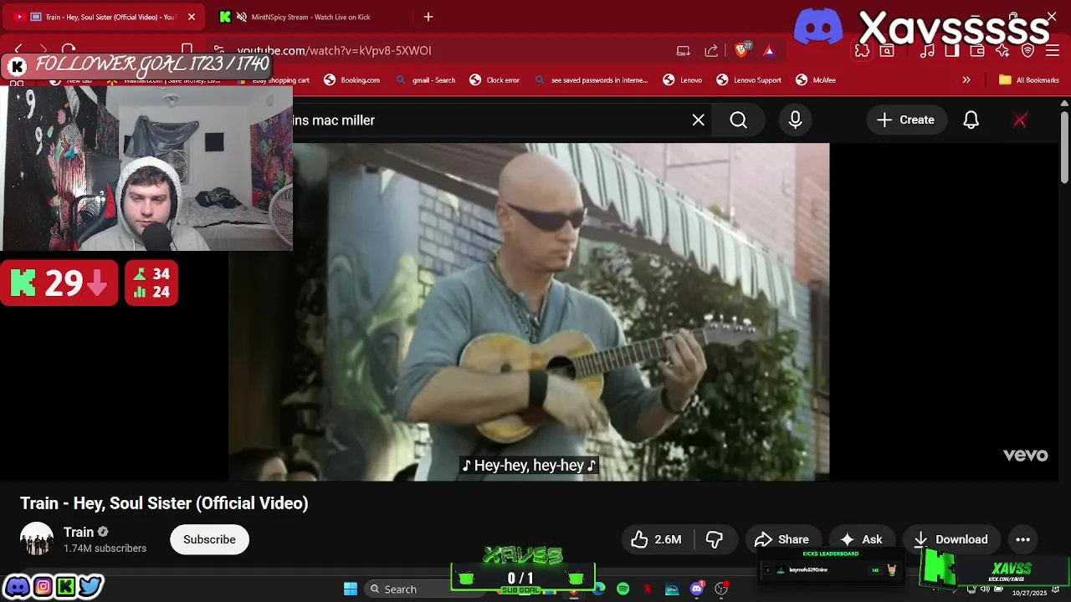
Task: Click the install app icon in address bar
Action: coord(684,50)
